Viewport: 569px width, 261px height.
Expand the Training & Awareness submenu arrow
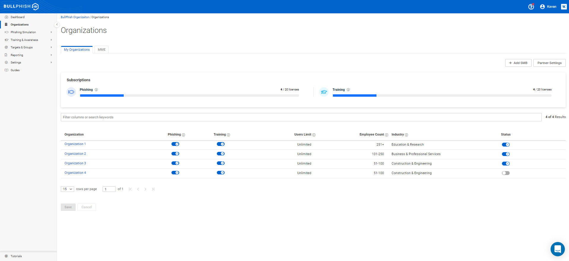click(x=51, y=40)
